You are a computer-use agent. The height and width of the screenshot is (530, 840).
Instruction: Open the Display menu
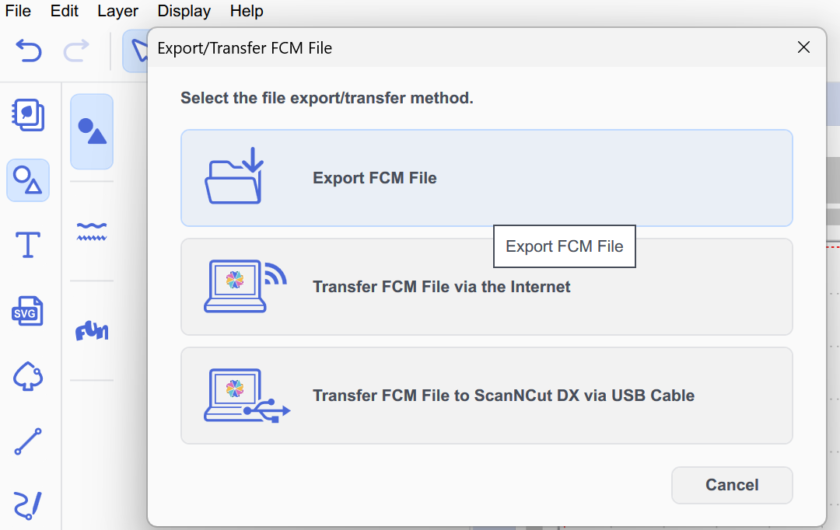coord(184,11)
